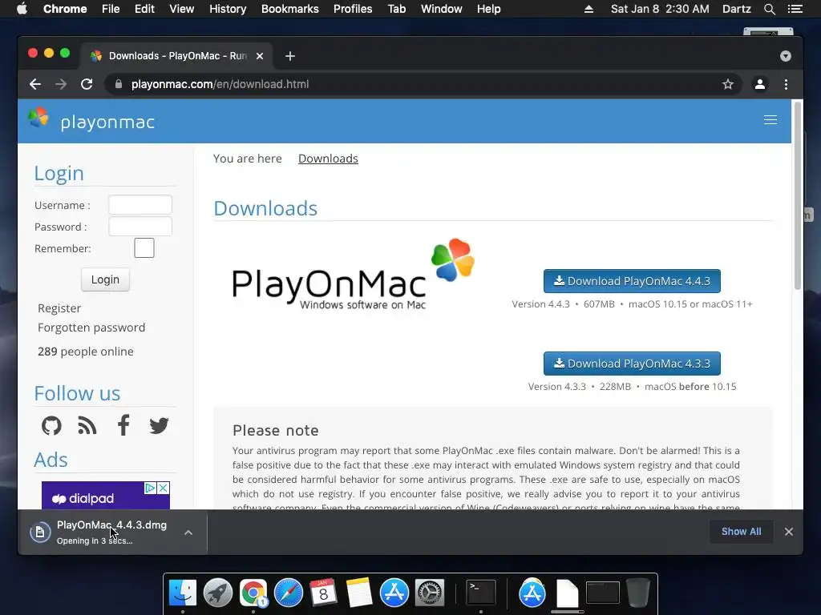Click the AdChoices triangle icon on the ad
The height and width of the screenshot is (615, 821).
point(150,488)
